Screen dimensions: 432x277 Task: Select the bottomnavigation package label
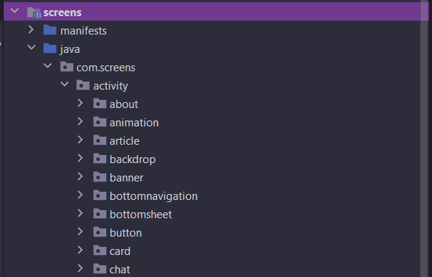(x=154, y=196)
